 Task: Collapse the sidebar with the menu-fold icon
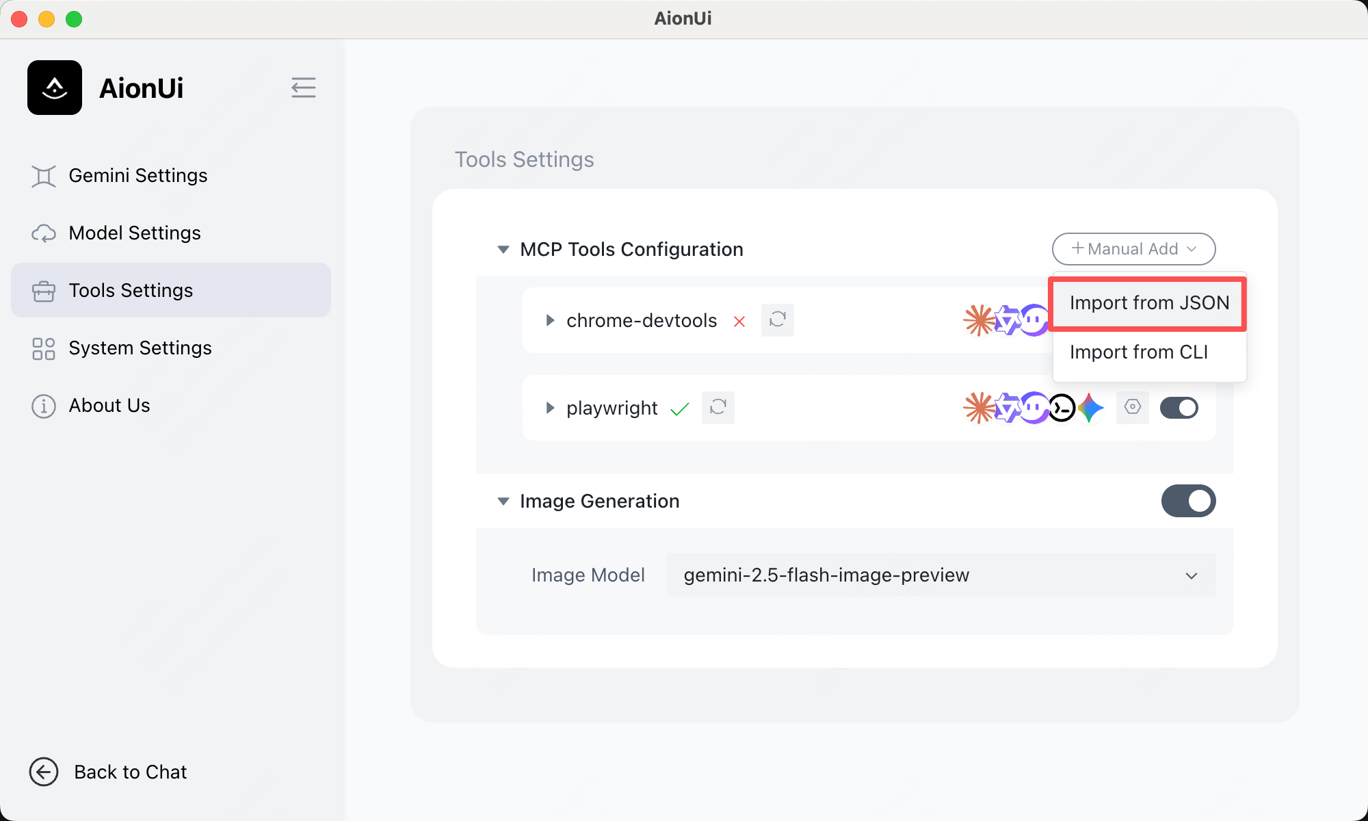point(303,88)
